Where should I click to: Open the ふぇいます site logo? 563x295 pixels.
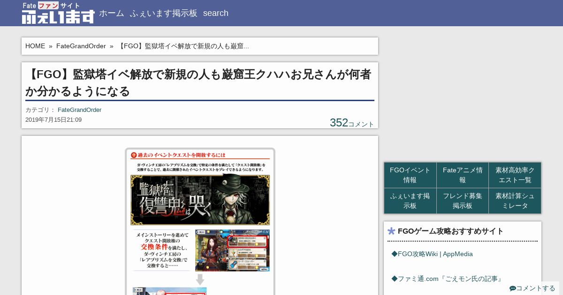[58, 13]
